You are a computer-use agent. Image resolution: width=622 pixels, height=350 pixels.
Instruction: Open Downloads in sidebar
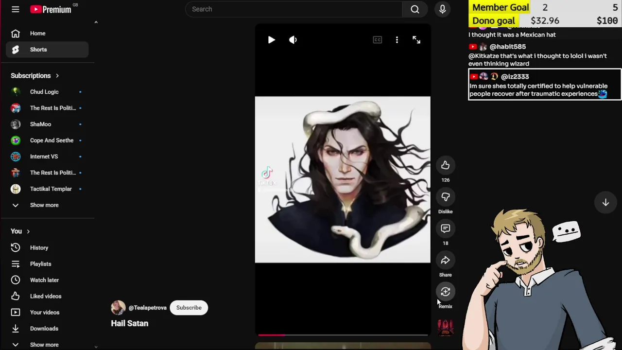point(47,329)
